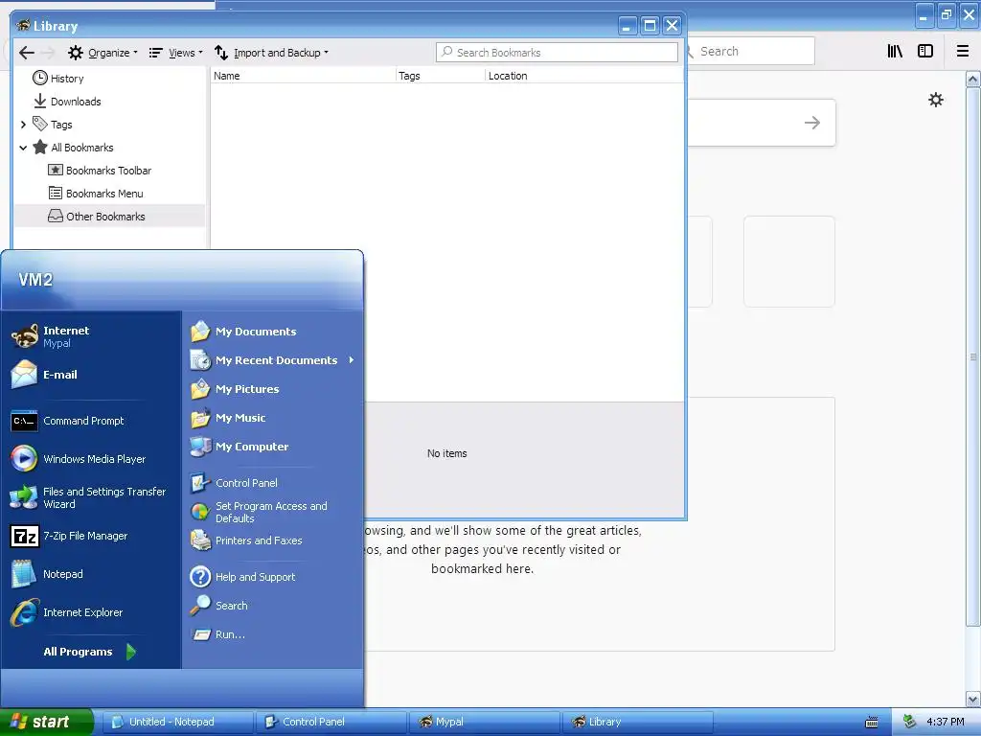Collapse the All Bookmarks tree node
981x736 pixels.
pyautogui.click(x=23, y=148)
